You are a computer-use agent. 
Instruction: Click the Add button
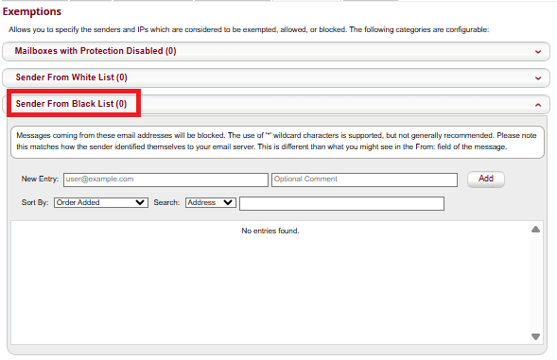485,179
